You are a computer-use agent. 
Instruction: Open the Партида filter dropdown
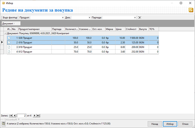[136, 18]
